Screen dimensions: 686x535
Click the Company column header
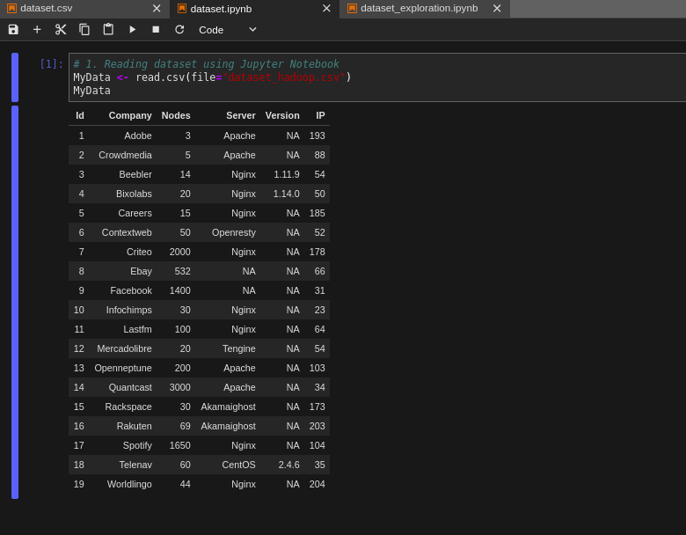130,115
